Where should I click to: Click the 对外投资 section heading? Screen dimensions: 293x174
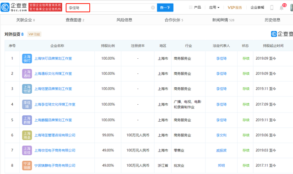[x=12, y=34]
